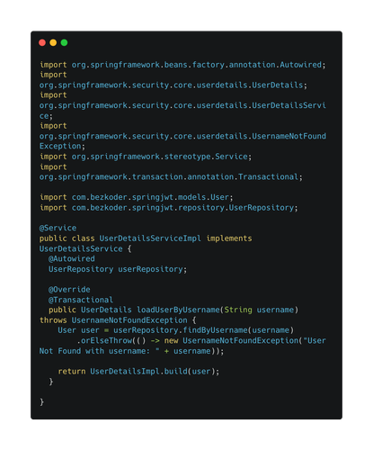Select the Autowired import line

(x=182, y=65)
